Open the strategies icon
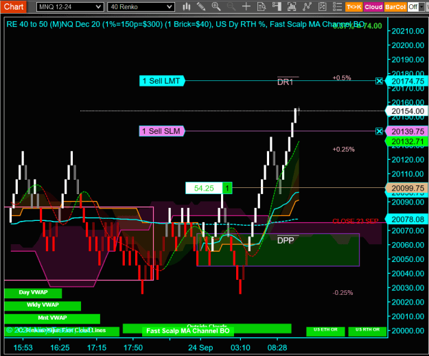 (323, 7)
